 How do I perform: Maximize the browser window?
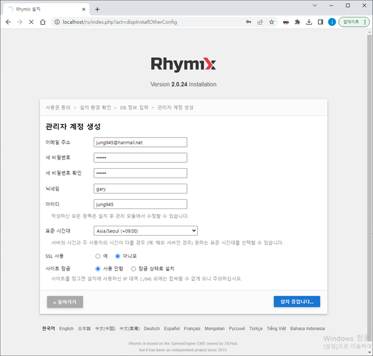pyautogui.click(x=348, y=6)
